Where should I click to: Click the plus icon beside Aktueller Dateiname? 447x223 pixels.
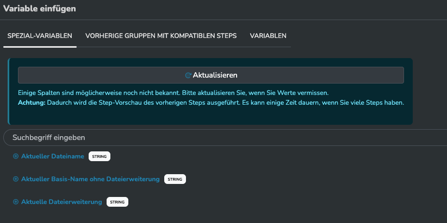click(16, 157)
